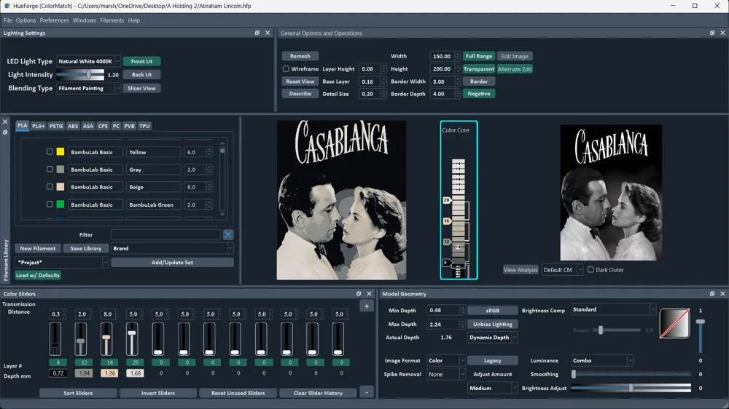The image size is (729, 409).
Task: Close the Model Geometry panel
Action: click(x=722, y=294)
